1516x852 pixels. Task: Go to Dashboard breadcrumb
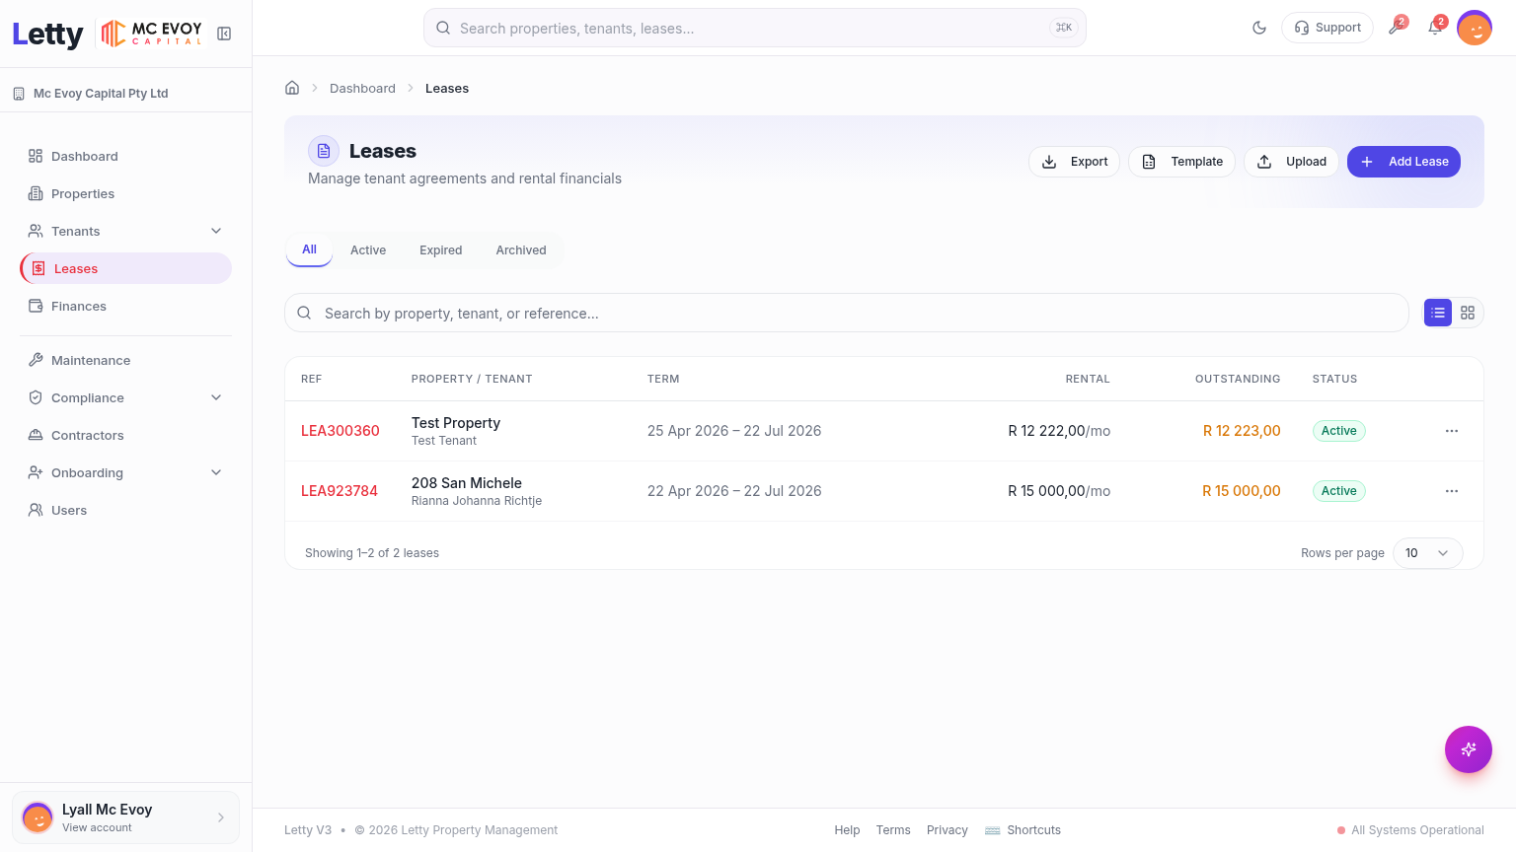coord(362,88)
